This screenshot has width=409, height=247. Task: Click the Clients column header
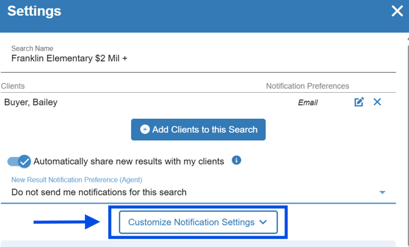13,86
